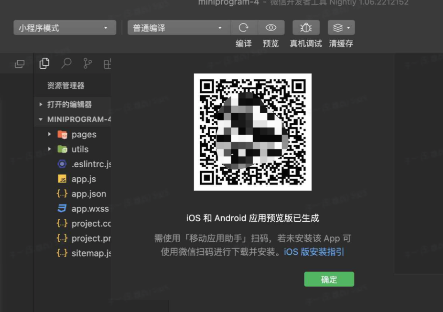Image resolution: width=443 pixels, height=312 pixels.
Task: Open the app.js file
Action: pyautogui.click(x=84, y=179)
